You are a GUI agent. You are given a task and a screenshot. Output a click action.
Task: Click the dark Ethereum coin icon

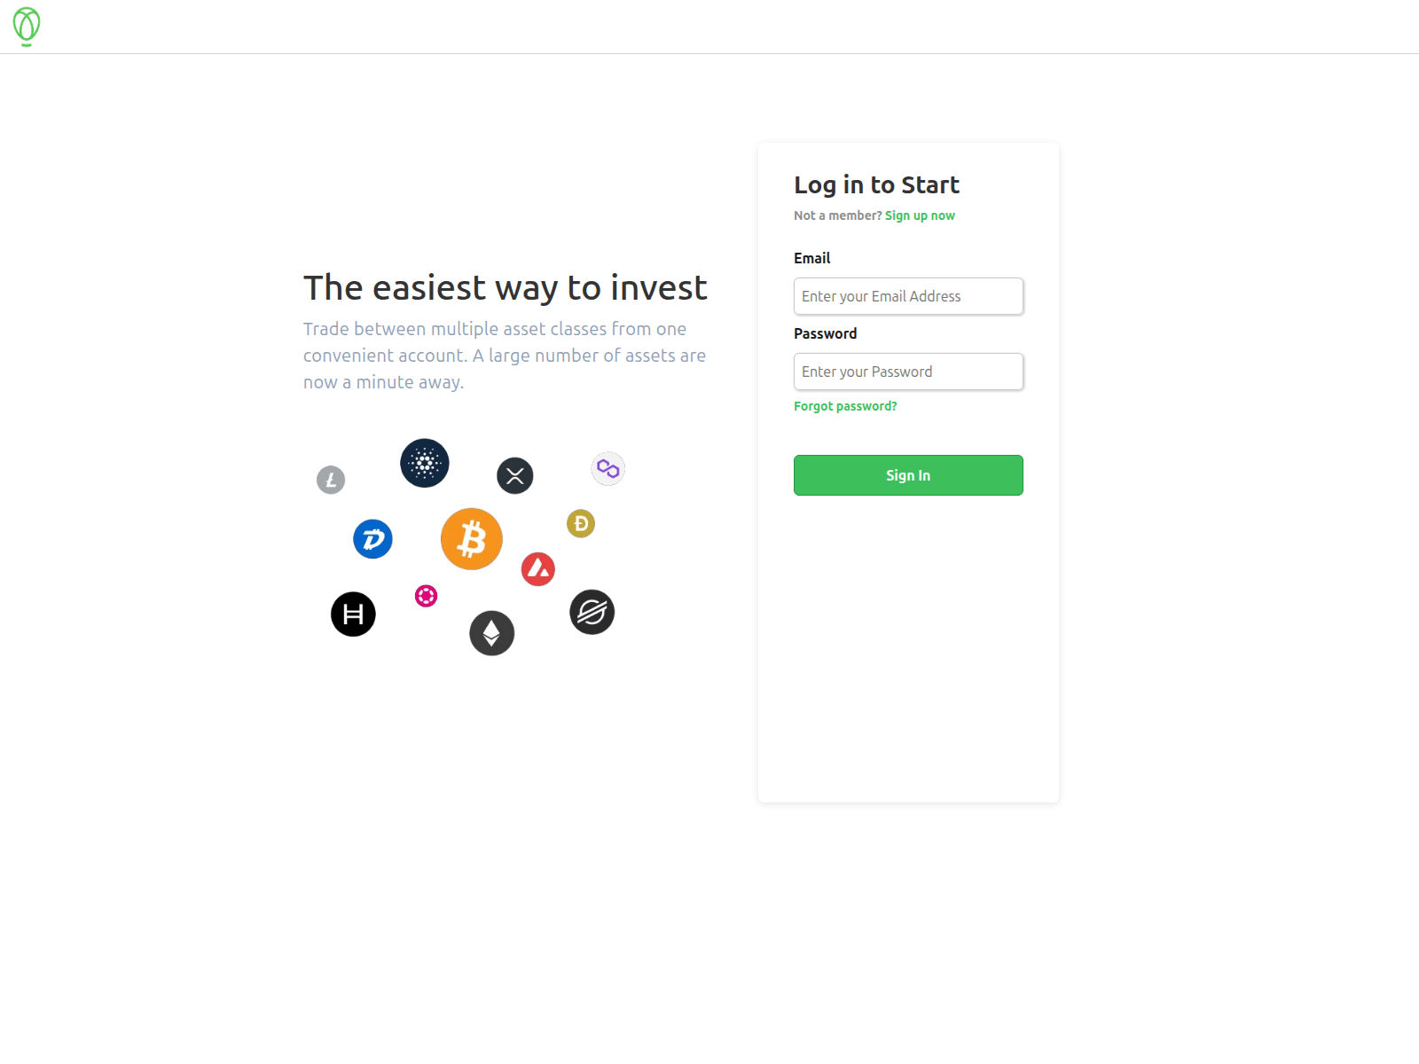click(x=492, y=633)
